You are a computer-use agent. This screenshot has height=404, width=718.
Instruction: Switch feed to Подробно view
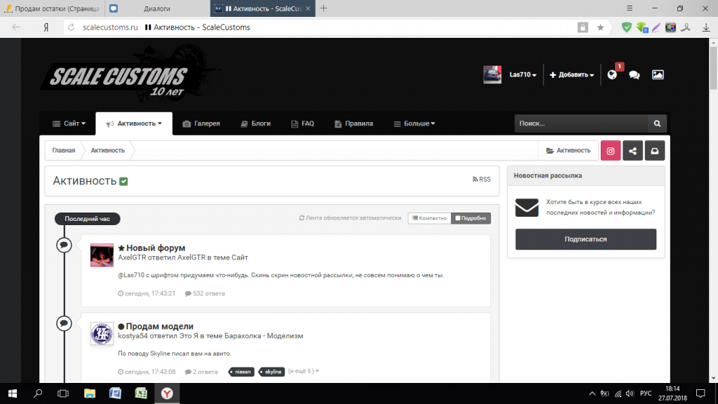pyautogui.click(x=470, y=218)
